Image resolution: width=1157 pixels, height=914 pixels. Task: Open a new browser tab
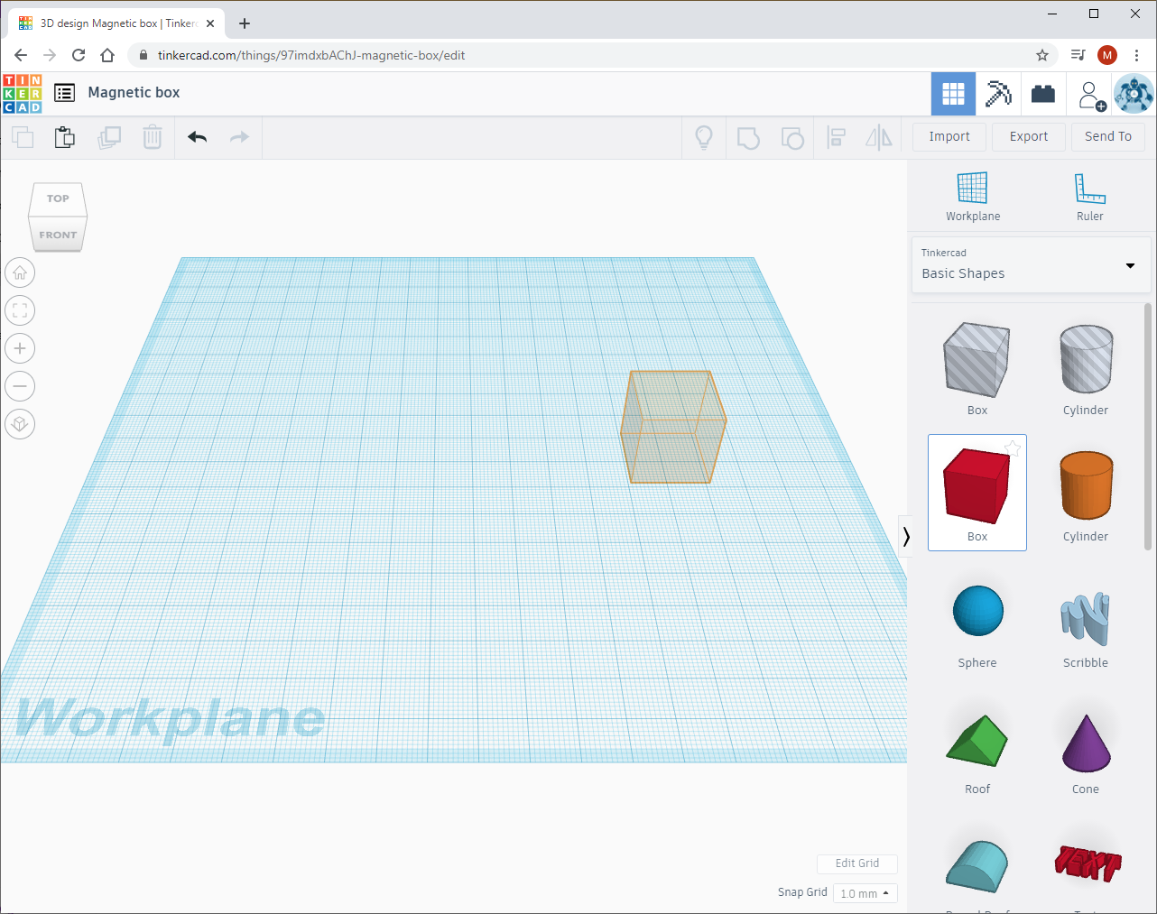(245, 23)
